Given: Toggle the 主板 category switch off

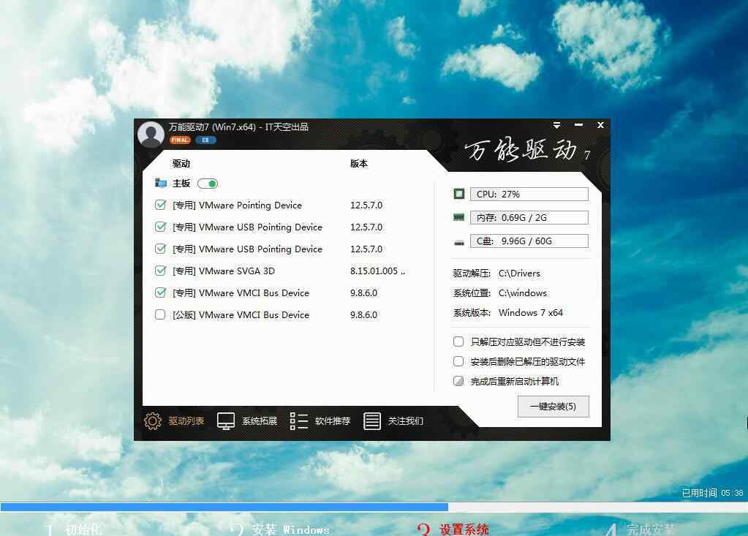Looking at the screenshot, I should (x=208, y=184).
